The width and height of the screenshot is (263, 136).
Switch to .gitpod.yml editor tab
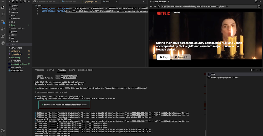(90, 1)
